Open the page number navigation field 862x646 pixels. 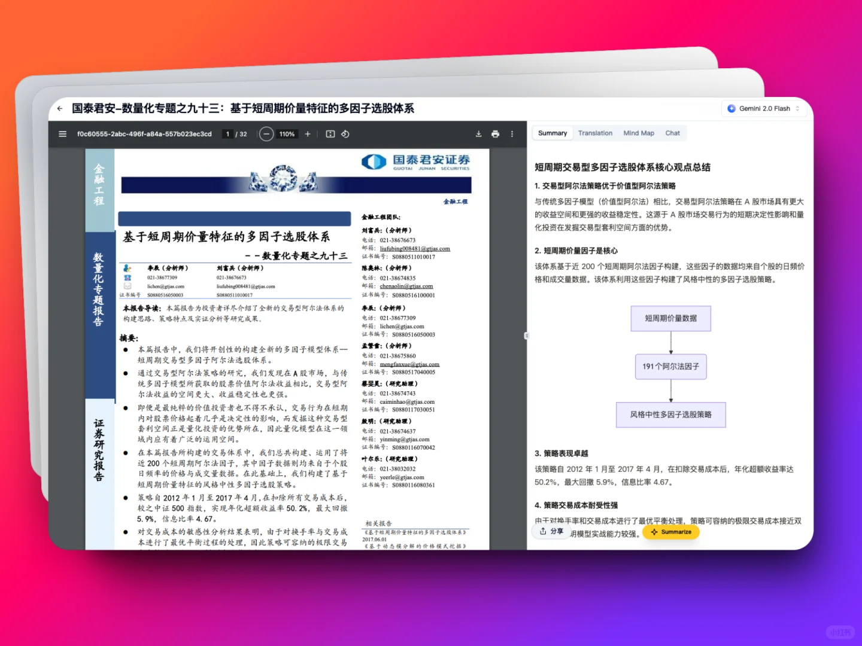[x=228, y=133]
